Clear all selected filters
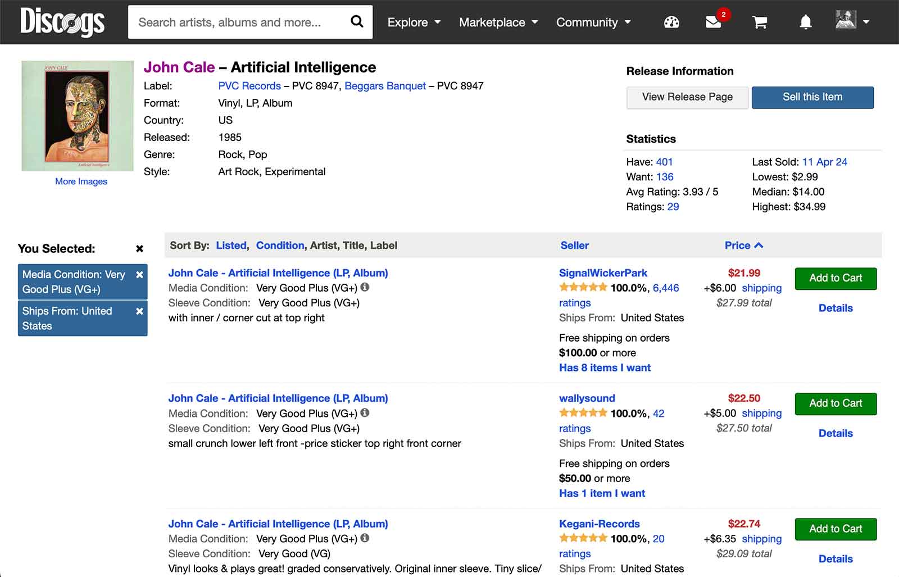The image size is (899, 577). (x=139, y=248)
